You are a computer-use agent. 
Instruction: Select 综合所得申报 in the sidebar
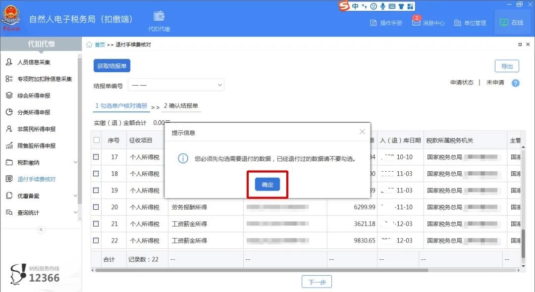(34, 96)
